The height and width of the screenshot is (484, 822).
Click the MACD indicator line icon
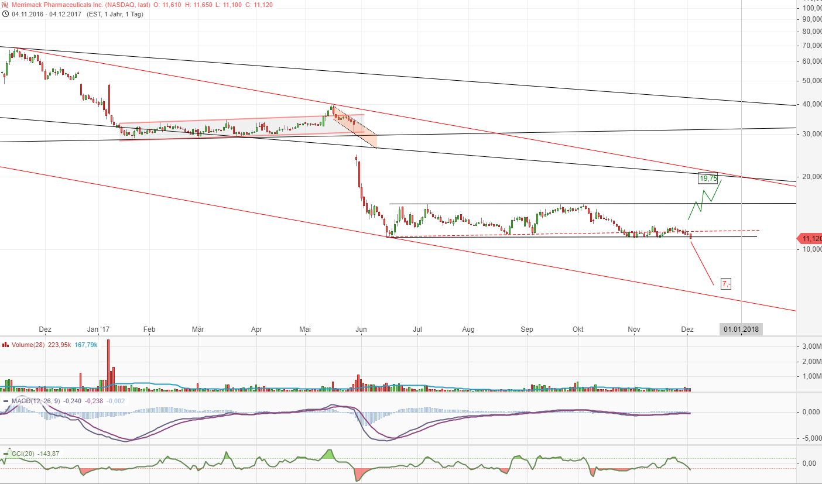6,401
